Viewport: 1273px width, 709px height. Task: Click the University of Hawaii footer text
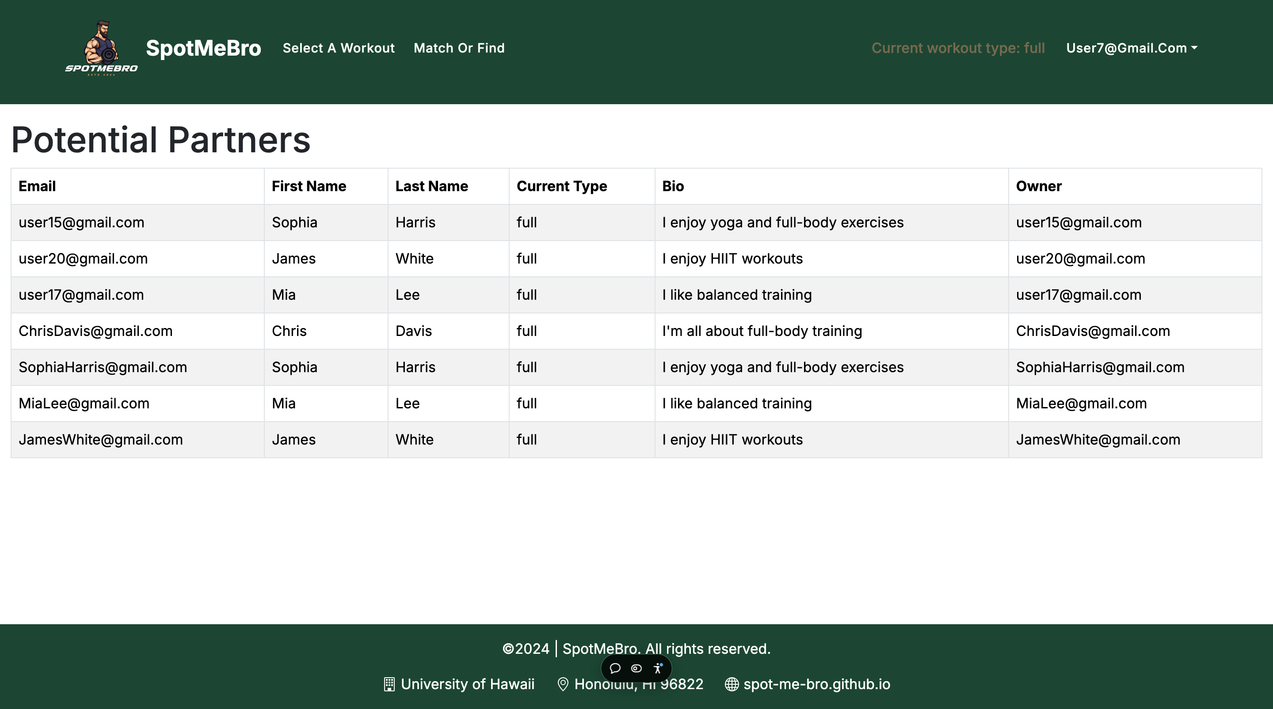467,684
